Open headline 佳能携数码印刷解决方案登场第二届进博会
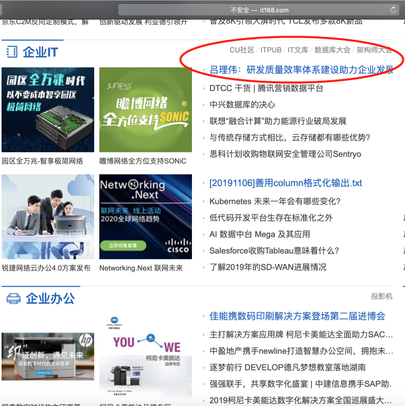Screen dimensions: 405x406 click(297, 316)
